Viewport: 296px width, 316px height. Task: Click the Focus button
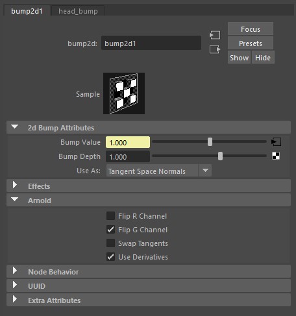(251, 29)
